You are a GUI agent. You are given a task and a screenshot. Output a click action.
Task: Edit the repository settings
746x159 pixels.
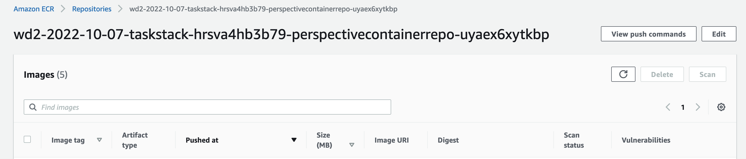click(x=718, y=34)
